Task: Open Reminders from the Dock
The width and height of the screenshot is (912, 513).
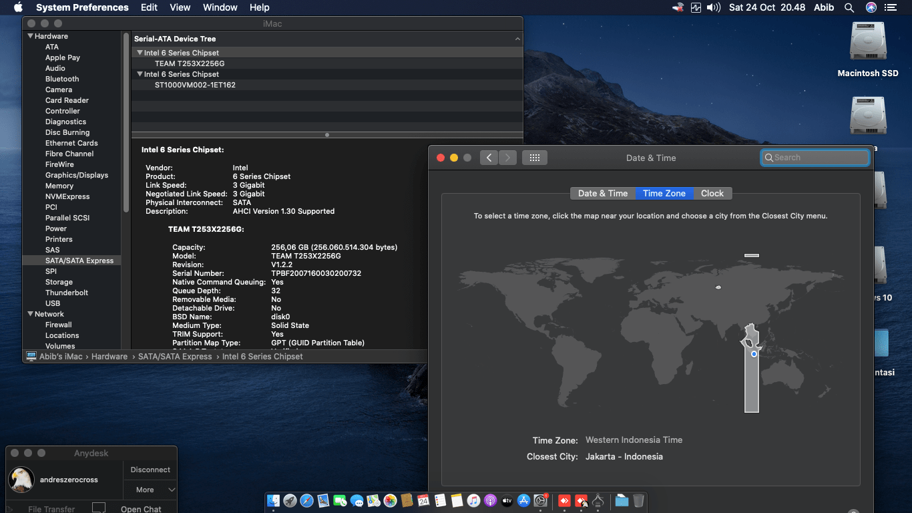Action: (x=440, y=500)
